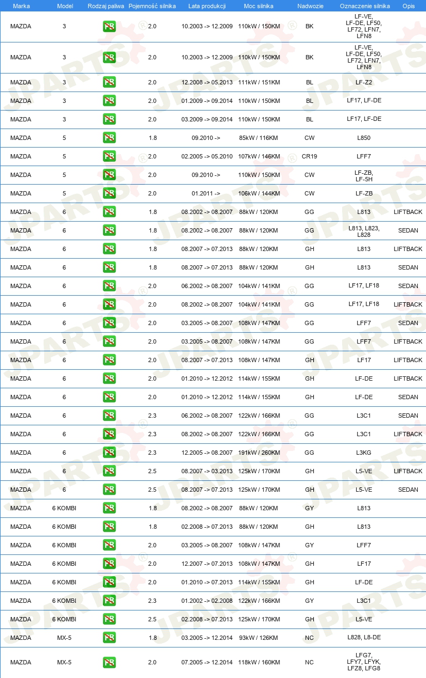426x678 pixels.
Task: Click fuel icon in 106kW / 144KM row
Action: 109,193
